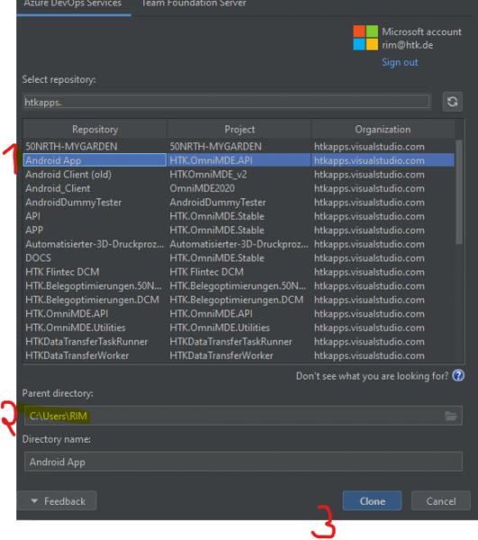Viewport: 478px width, 540px height.
Task: Click the Sign out link
Action: tap(400, 62)
